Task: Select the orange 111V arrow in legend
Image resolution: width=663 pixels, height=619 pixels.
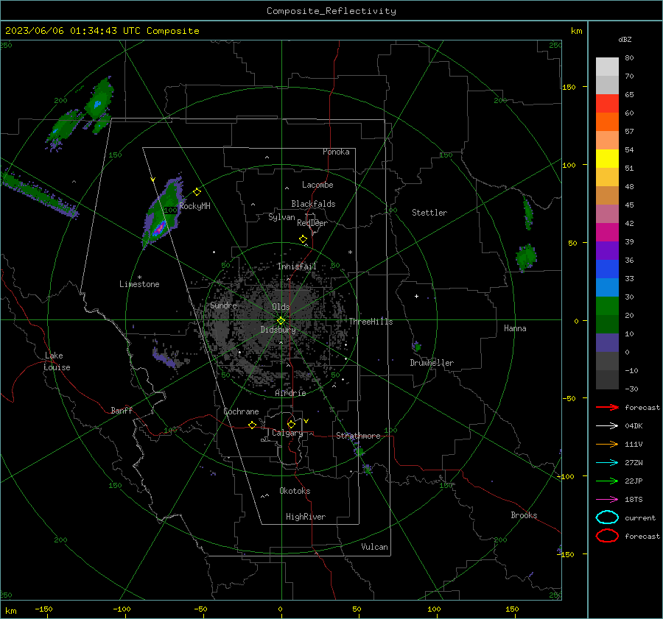Action: coord(607,444)
